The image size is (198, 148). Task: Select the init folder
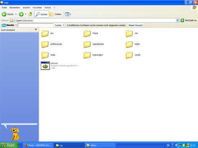pos(132,33)
